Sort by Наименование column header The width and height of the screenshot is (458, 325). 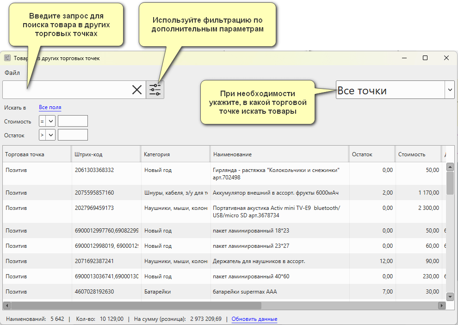(x=279, y=154)
